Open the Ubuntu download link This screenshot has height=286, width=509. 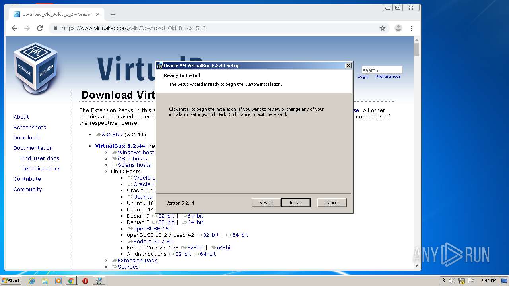pyautogui.click(x=140, y=197)
